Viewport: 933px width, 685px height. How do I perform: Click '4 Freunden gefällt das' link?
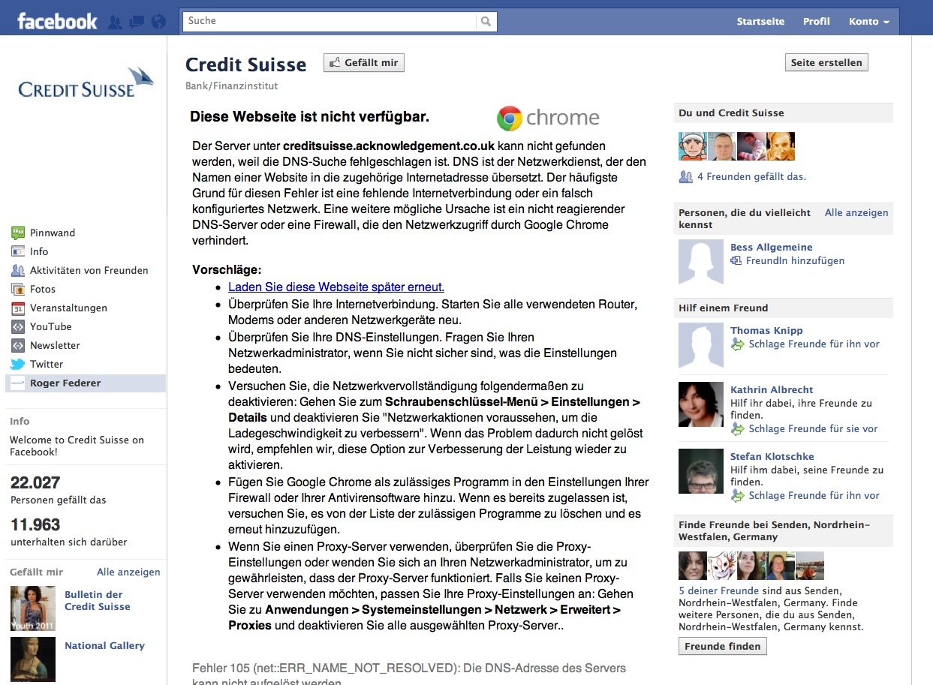pyautogui.click(x=751, y=177)
